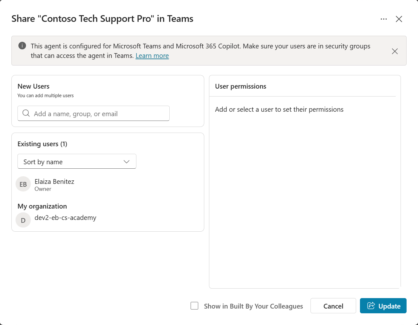Dismiss the security groups info banner
Image resolution: width=418 pixels, height=325 pixels.
395,51
